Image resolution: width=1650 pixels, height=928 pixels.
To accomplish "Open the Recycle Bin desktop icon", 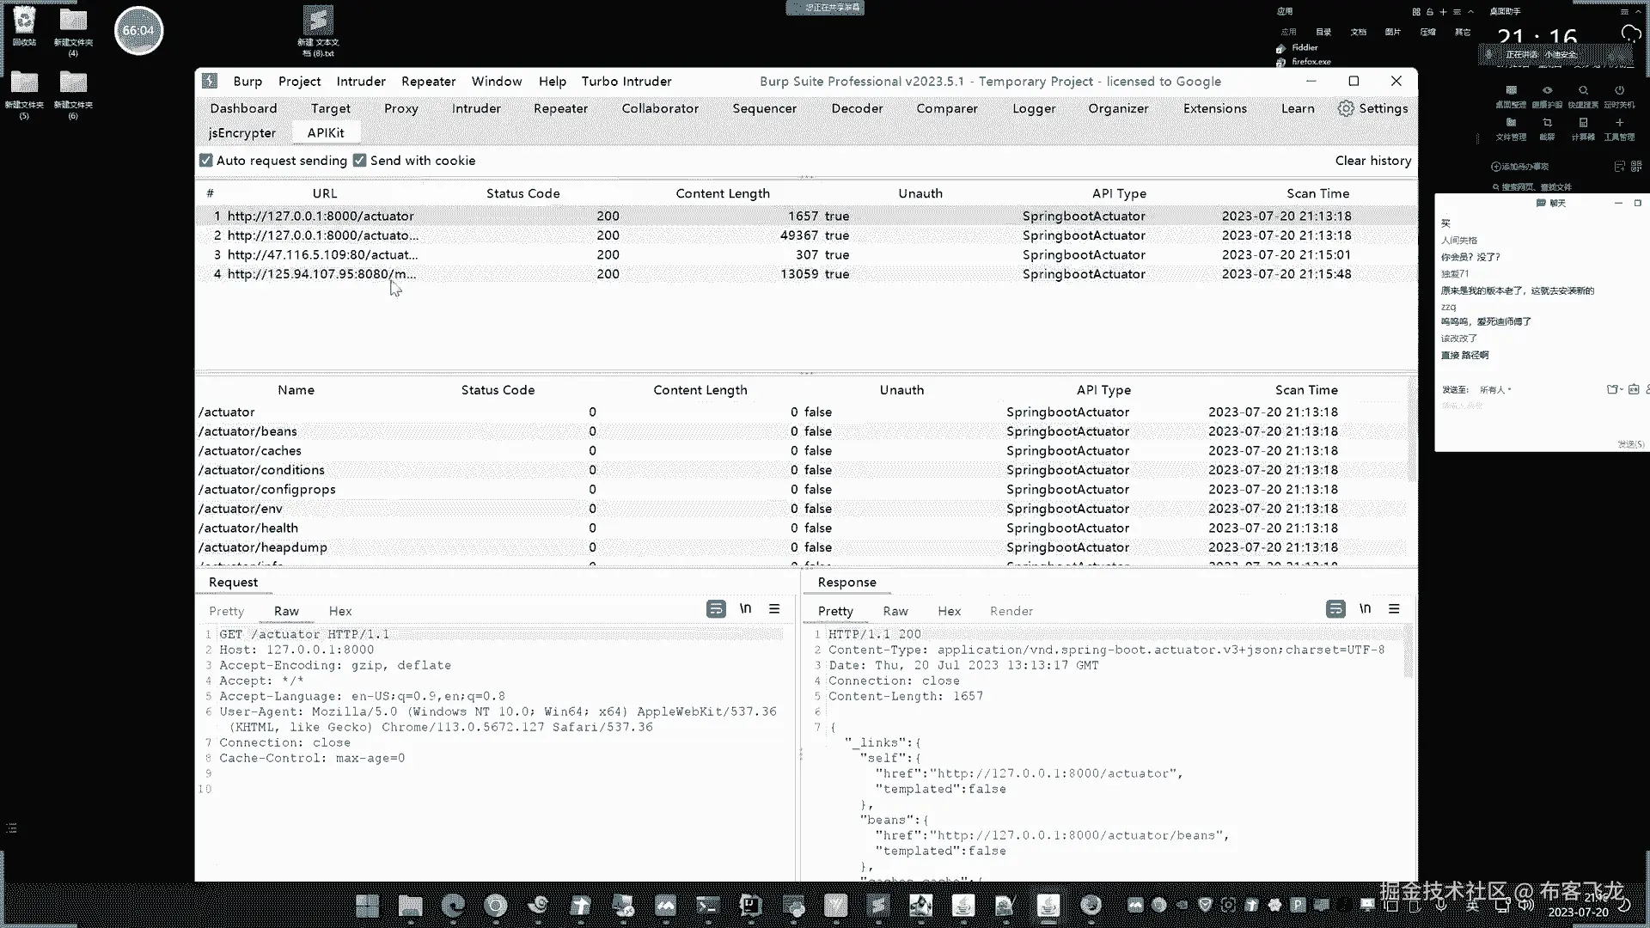I will coord(24,26).
